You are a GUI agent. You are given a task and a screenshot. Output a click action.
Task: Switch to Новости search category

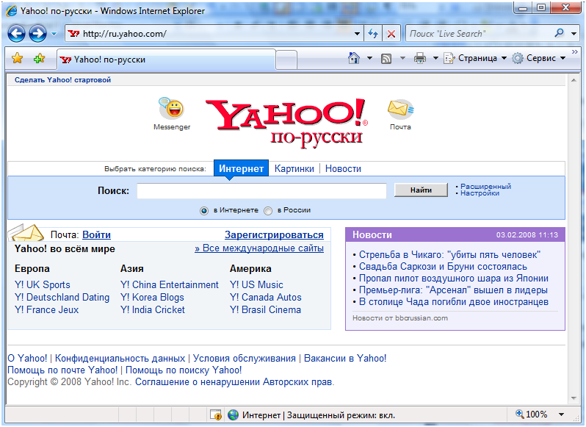click(343, 168)
